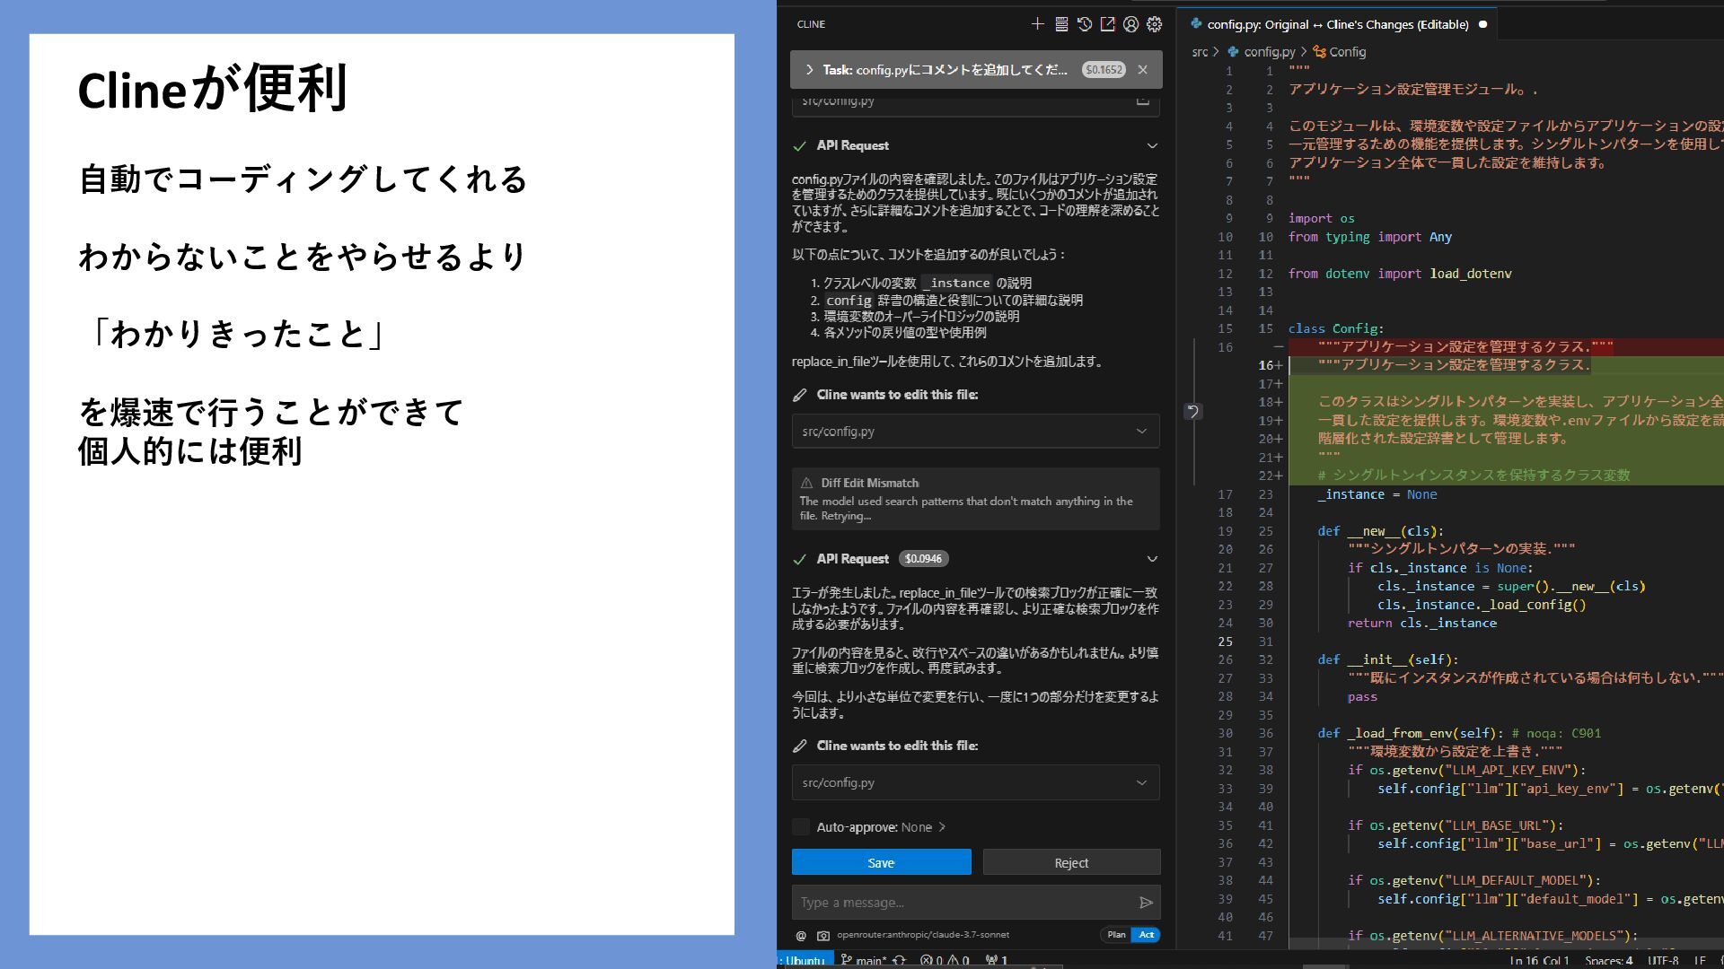
Task: Attach image with camera icon
Action: (823, 935)
